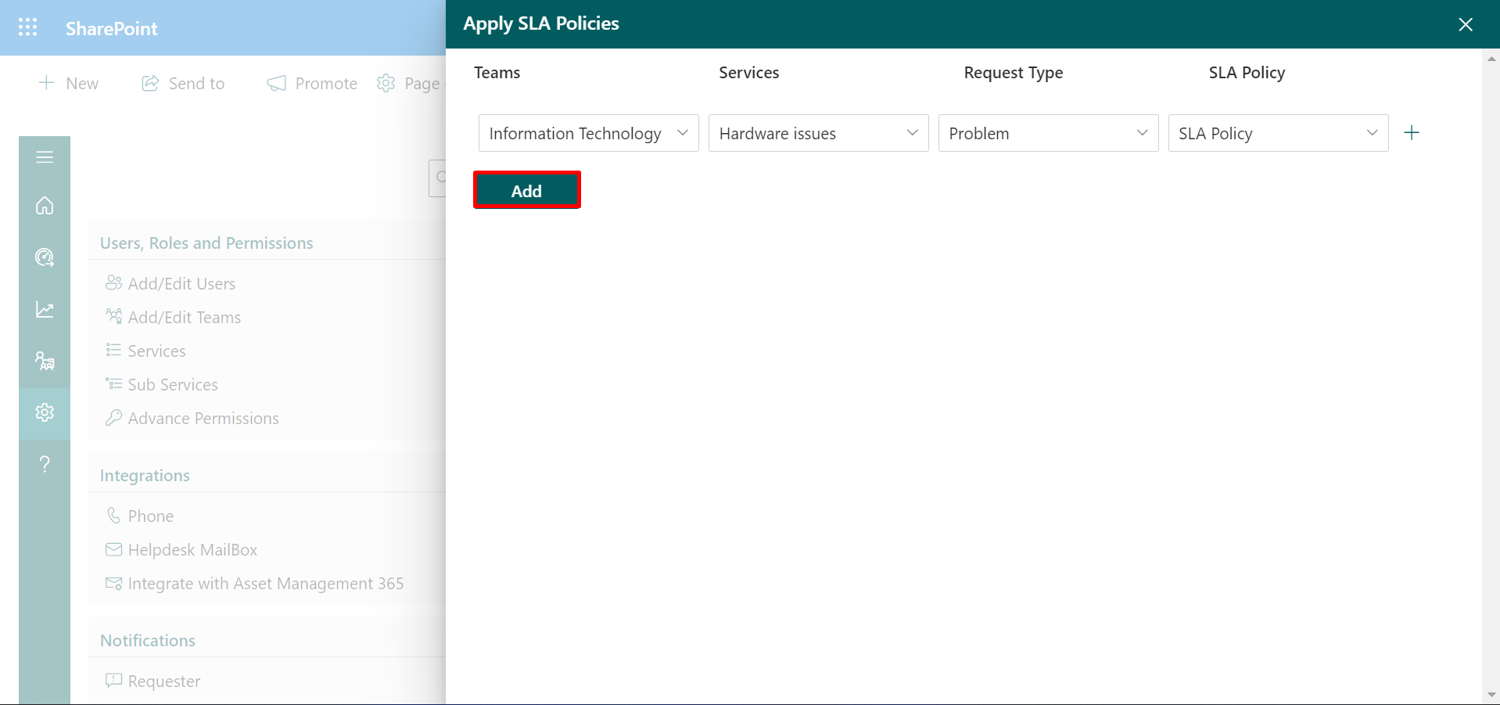Open the SLA Policy dropdown

1279,133
